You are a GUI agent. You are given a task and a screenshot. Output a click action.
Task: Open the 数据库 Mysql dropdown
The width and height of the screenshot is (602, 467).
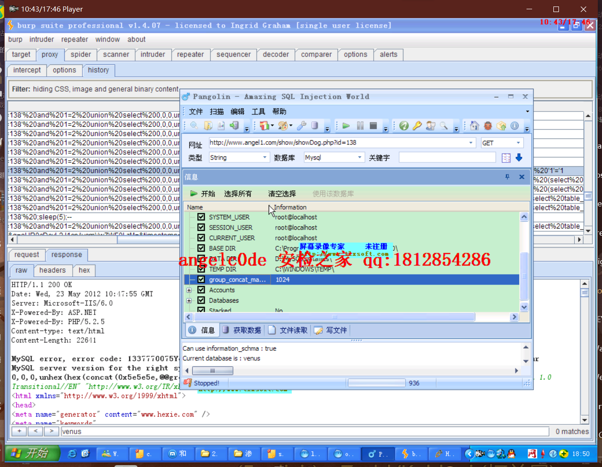360,157
